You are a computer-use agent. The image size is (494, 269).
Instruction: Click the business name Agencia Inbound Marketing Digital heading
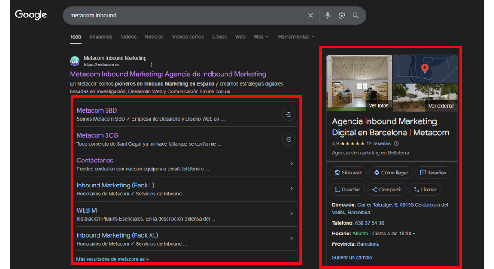391,127
